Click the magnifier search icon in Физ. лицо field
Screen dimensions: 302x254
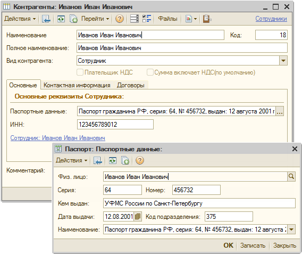291,176
